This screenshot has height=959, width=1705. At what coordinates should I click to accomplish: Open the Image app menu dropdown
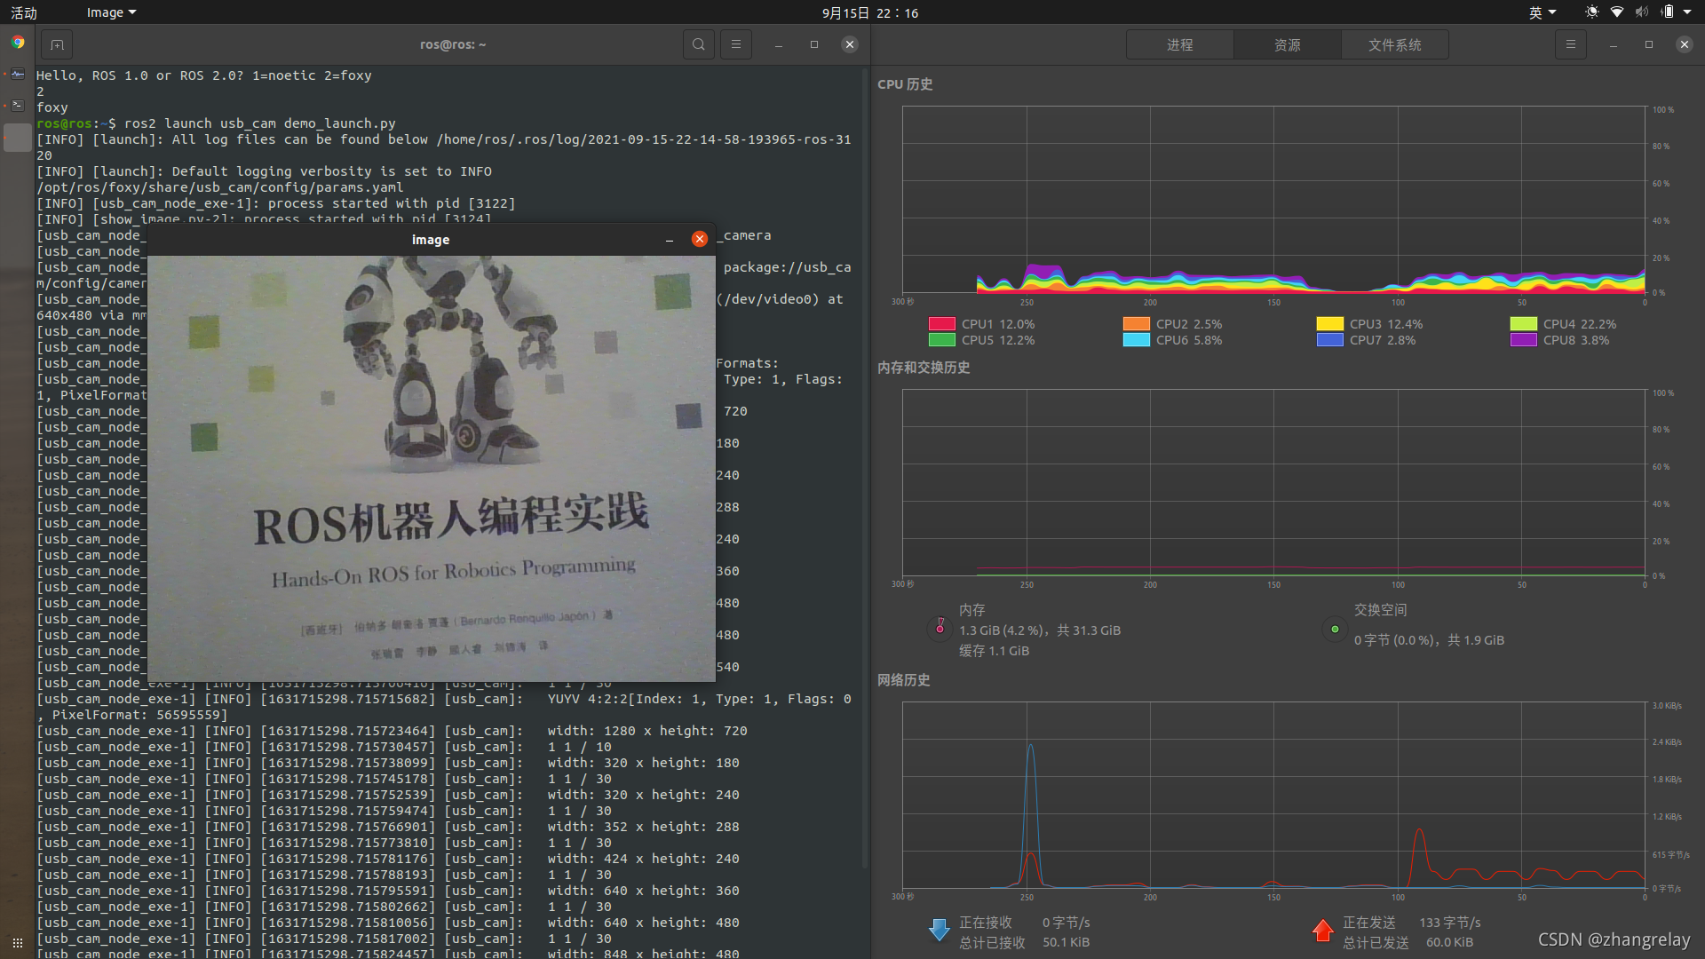coord(111,12)
